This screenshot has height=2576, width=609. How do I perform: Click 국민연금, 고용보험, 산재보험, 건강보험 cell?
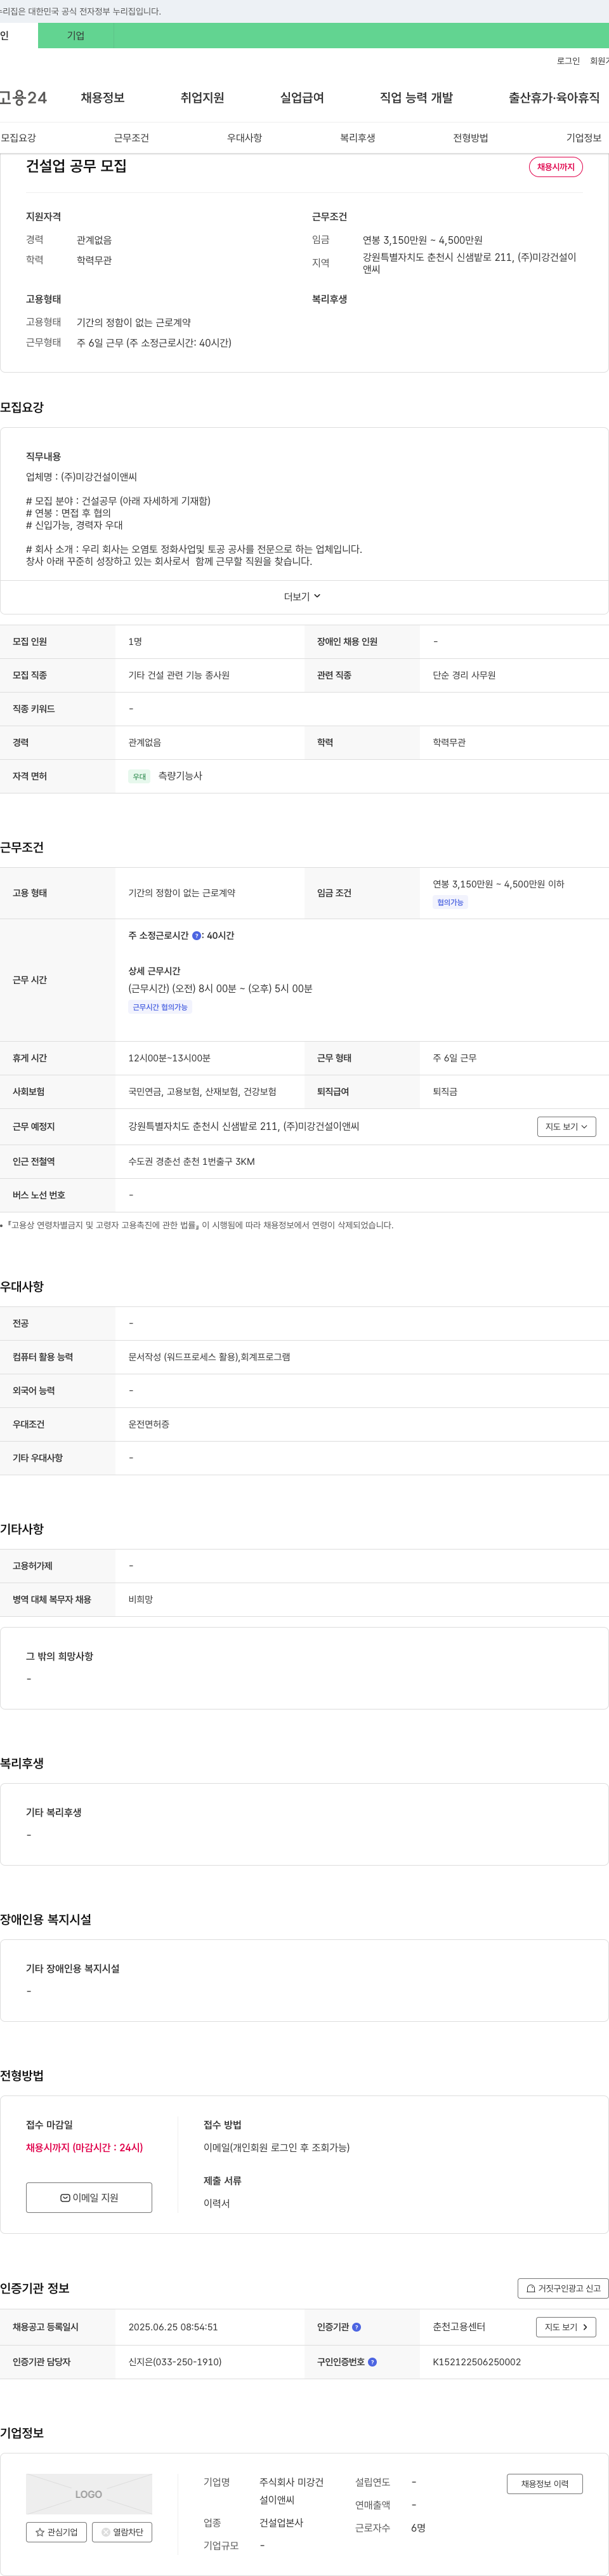[x=202, y=1092]
